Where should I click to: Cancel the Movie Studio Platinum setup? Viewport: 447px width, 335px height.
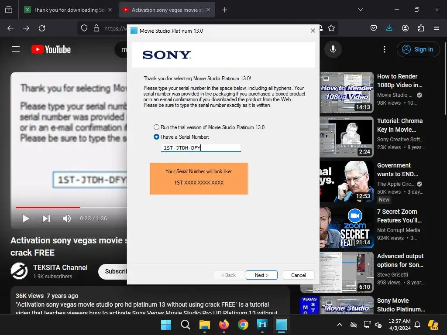click(x=299, y=275)
